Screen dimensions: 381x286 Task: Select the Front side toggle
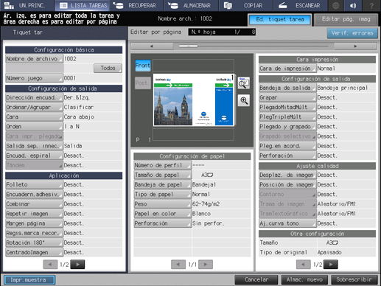143,66
